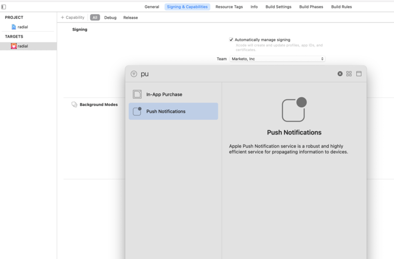
Task: Click the PROJECT sidebar header
Action: tap(14, 17)
